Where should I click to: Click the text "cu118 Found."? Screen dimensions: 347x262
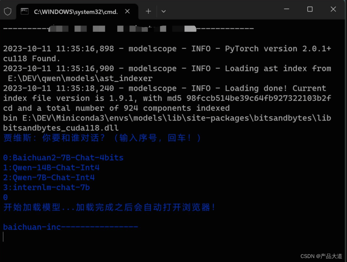tap(32, 58)
